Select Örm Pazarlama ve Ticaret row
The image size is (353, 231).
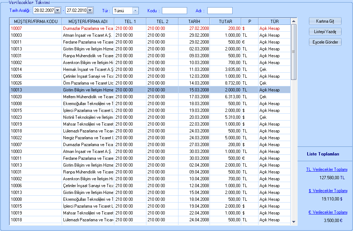(150, 83)
